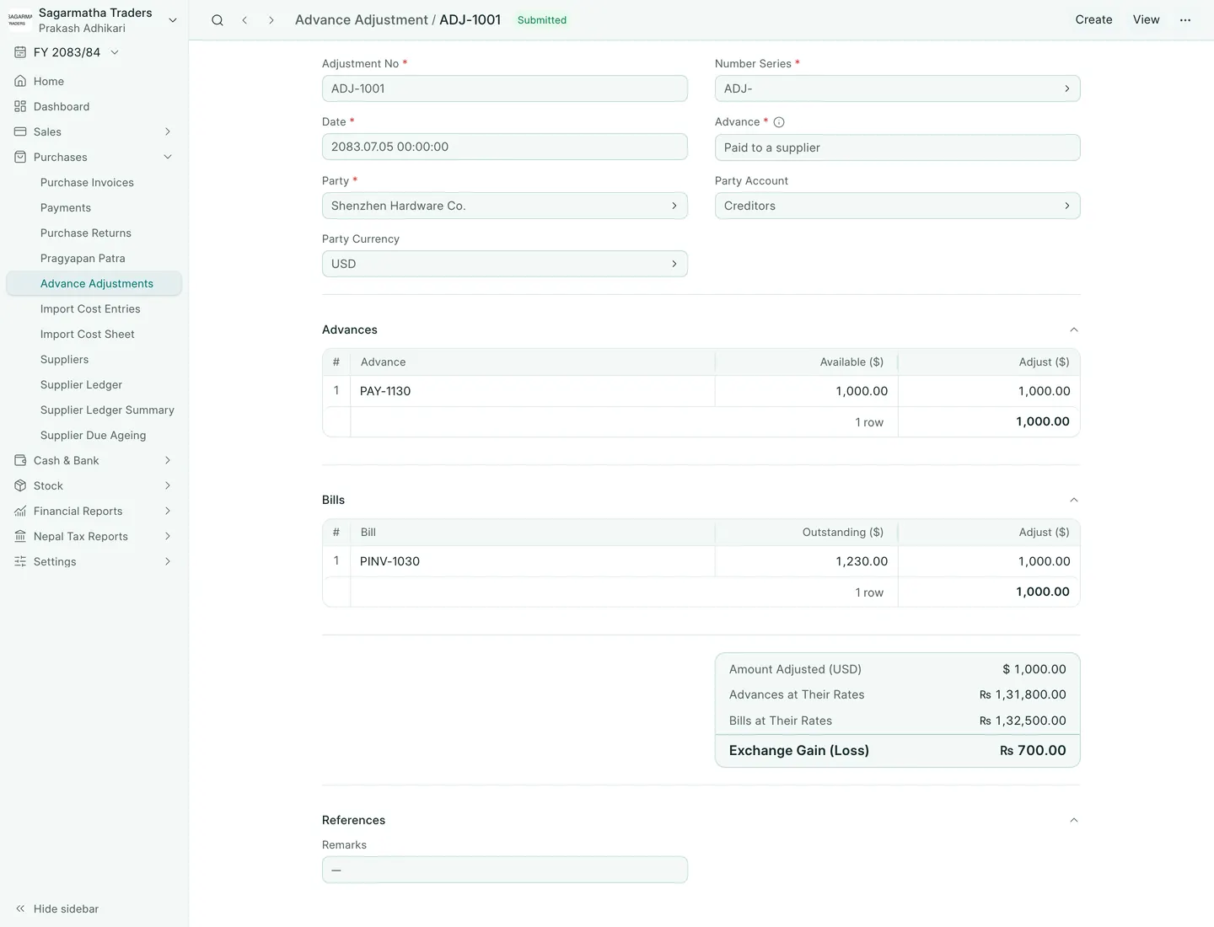Click the Cash & Bank wallet icon

tap(20, 460)
